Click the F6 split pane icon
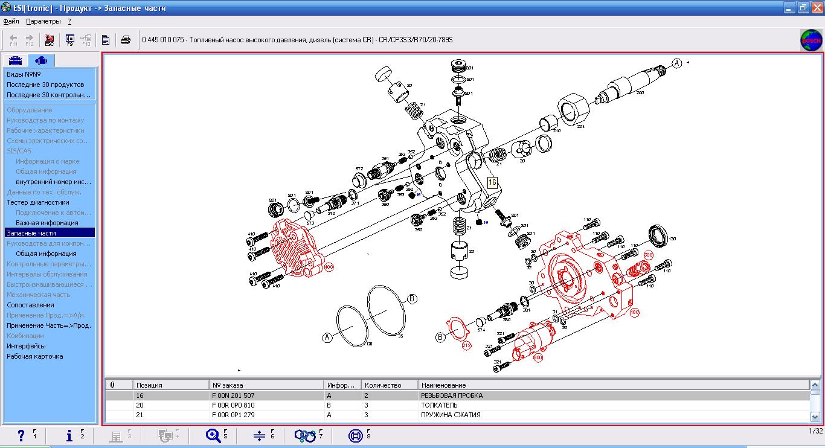825x448 pixels. [260, 435]
